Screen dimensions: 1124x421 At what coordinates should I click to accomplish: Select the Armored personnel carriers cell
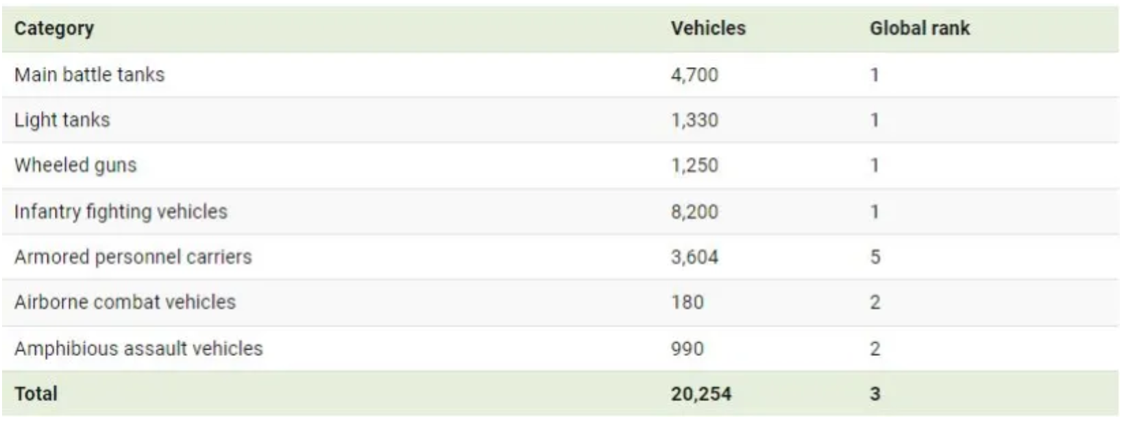point(133,257)
